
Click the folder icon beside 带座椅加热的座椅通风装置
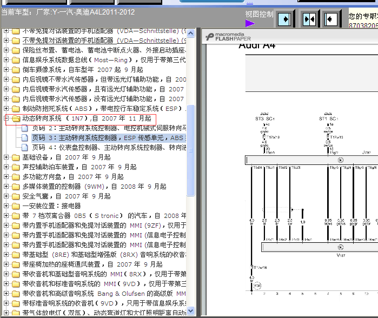click(x=16, y=264)
